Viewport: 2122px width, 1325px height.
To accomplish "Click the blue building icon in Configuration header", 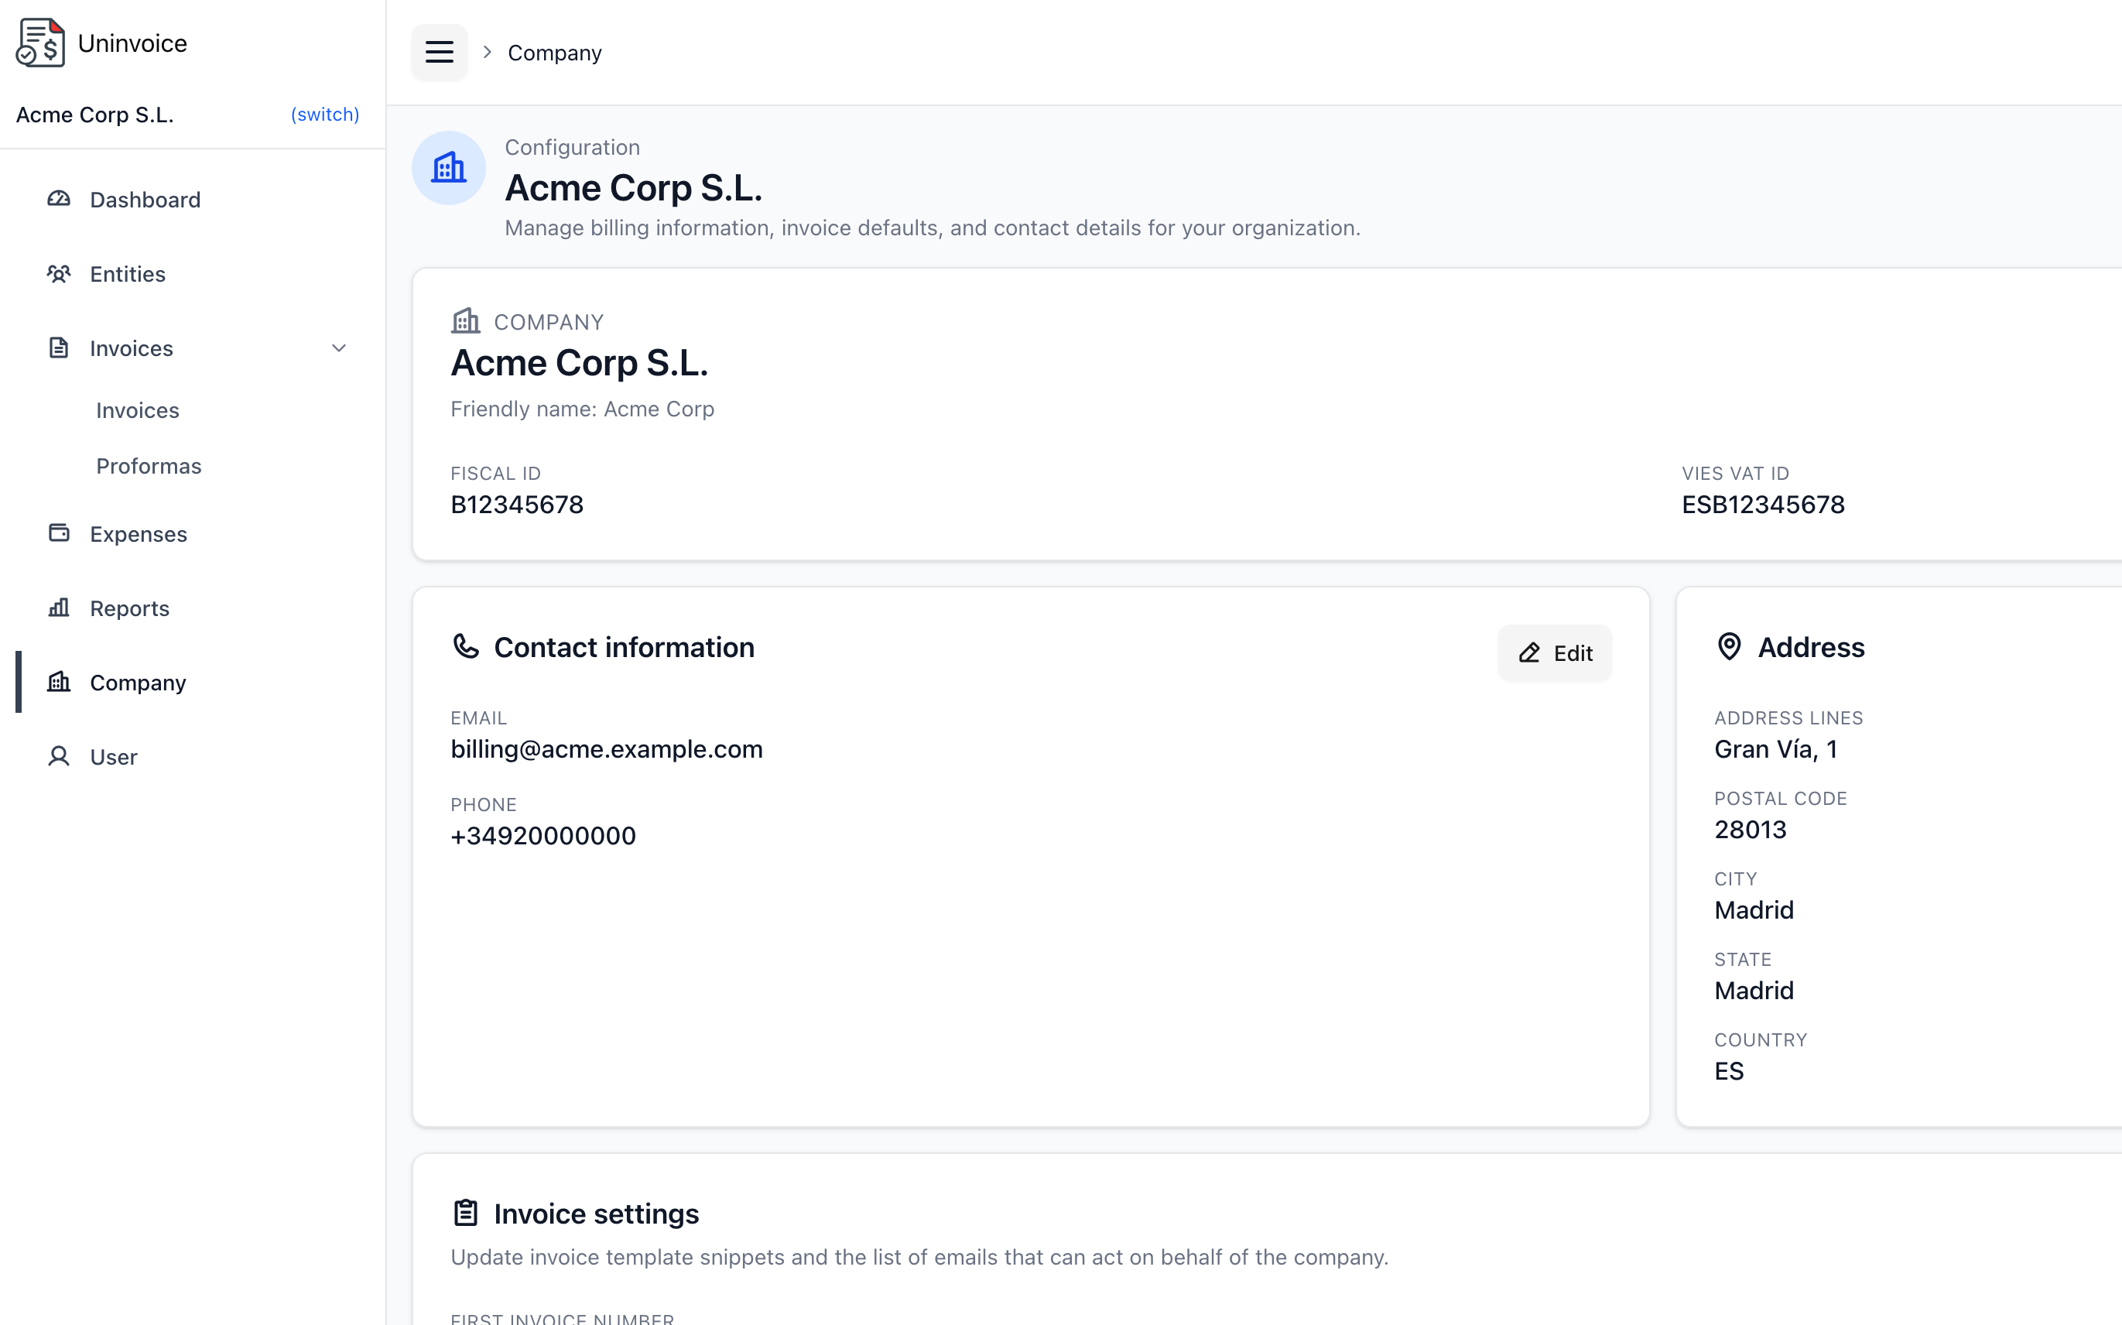I will [x=449, y=167].
